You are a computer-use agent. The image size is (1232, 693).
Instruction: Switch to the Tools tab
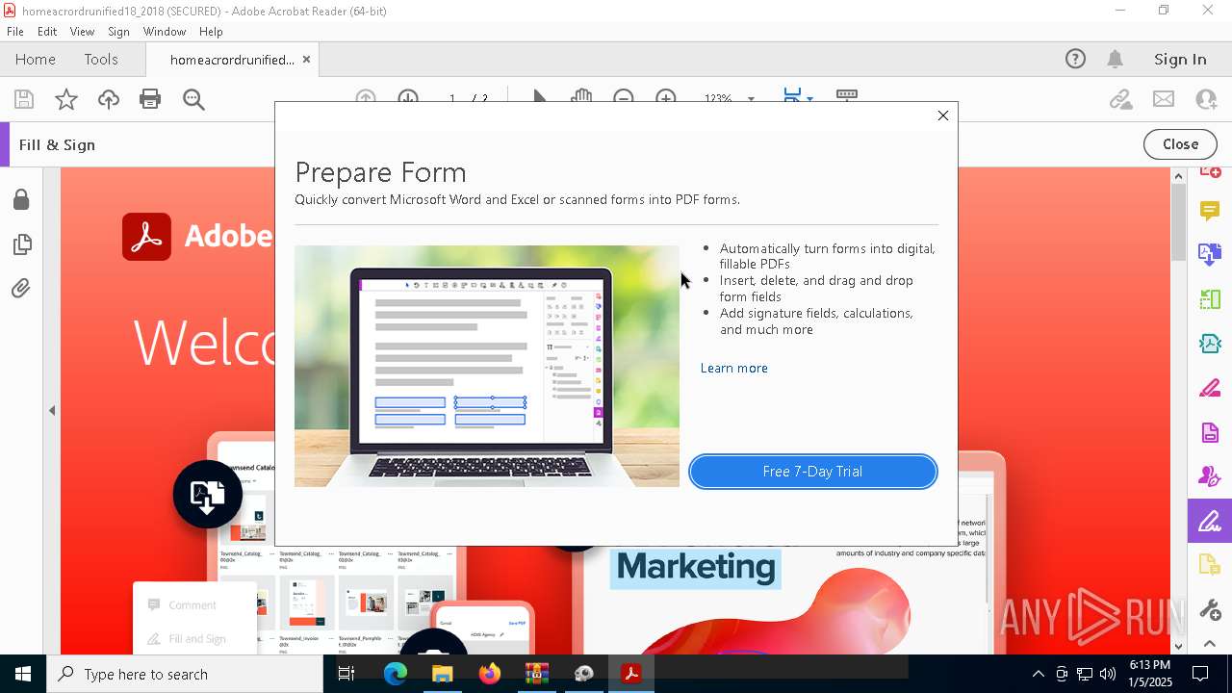pos(101,60)
